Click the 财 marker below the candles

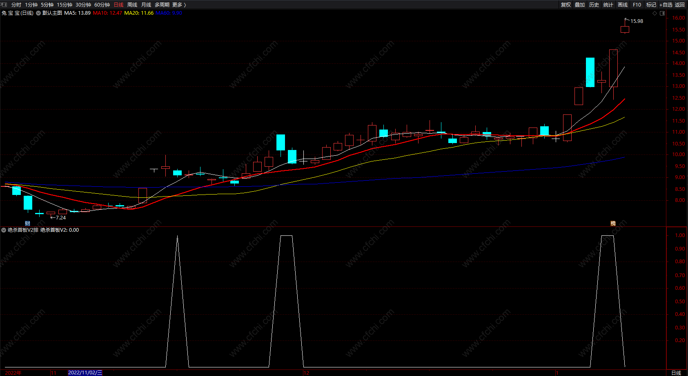(x=27, y=223)
